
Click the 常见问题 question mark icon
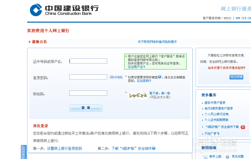pos(227,156)
